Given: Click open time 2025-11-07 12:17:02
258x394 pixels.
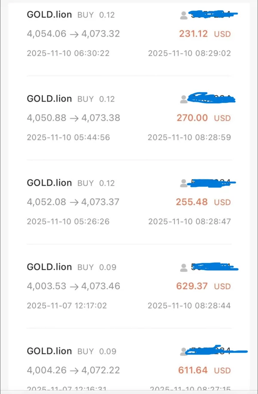Looking at the screenshot, I should coord(67,306).
